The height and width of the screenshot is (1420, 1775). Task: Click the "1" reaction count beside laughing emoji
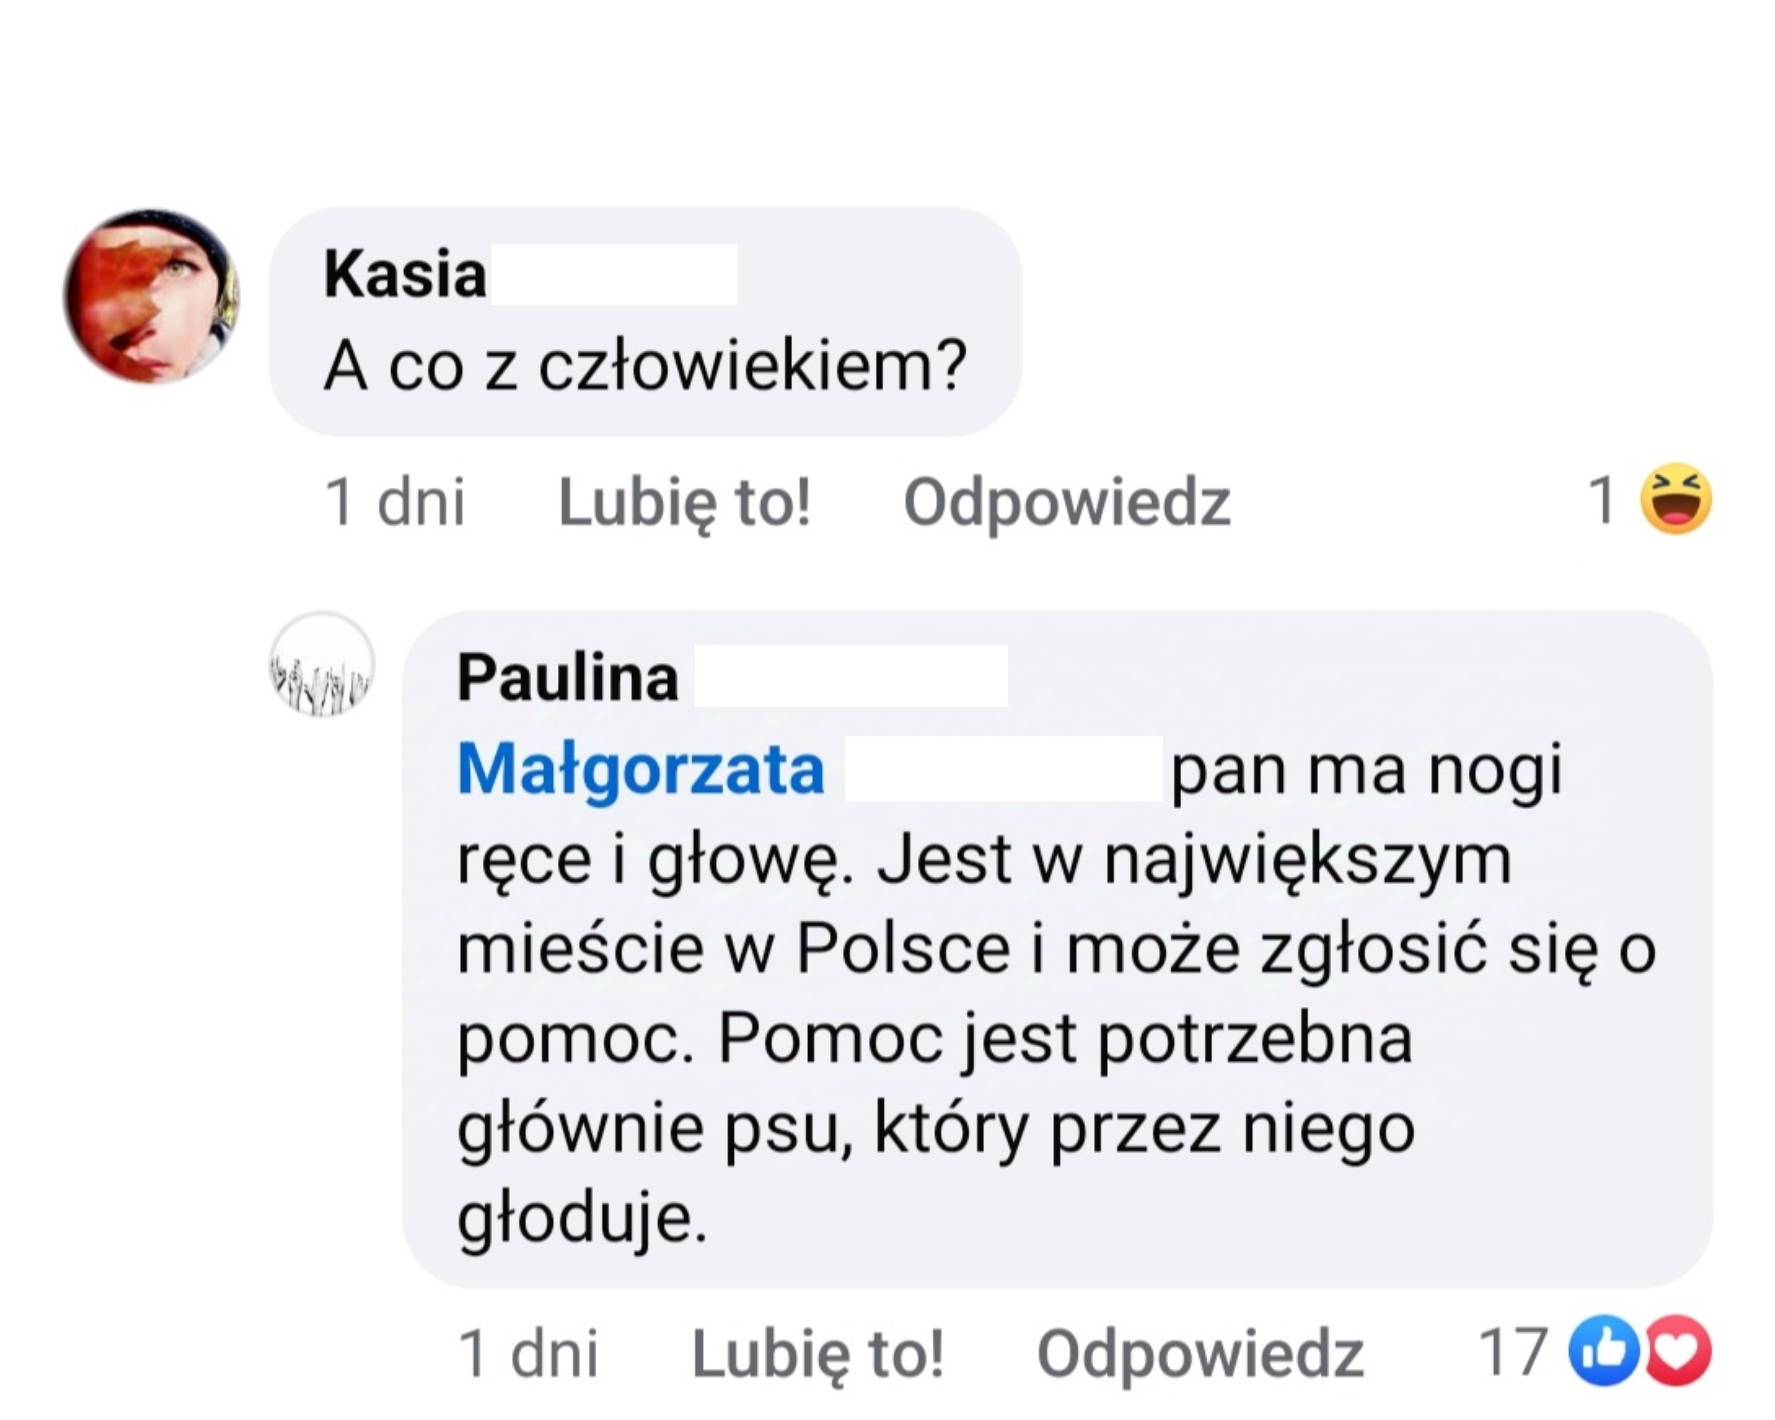pyautogui.click(x=1600, y=500)
